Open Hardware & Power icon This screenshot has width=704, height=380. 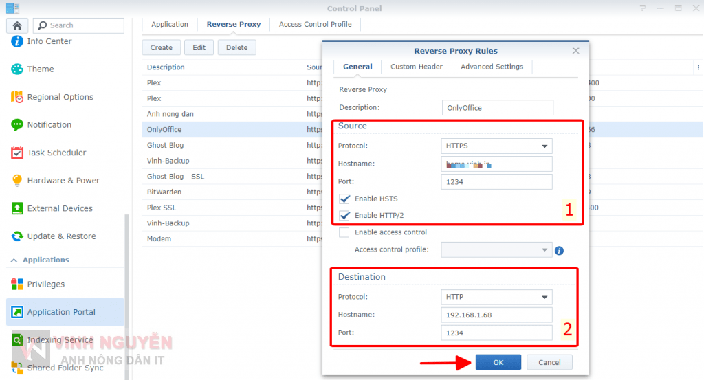[x=17, y=181]
